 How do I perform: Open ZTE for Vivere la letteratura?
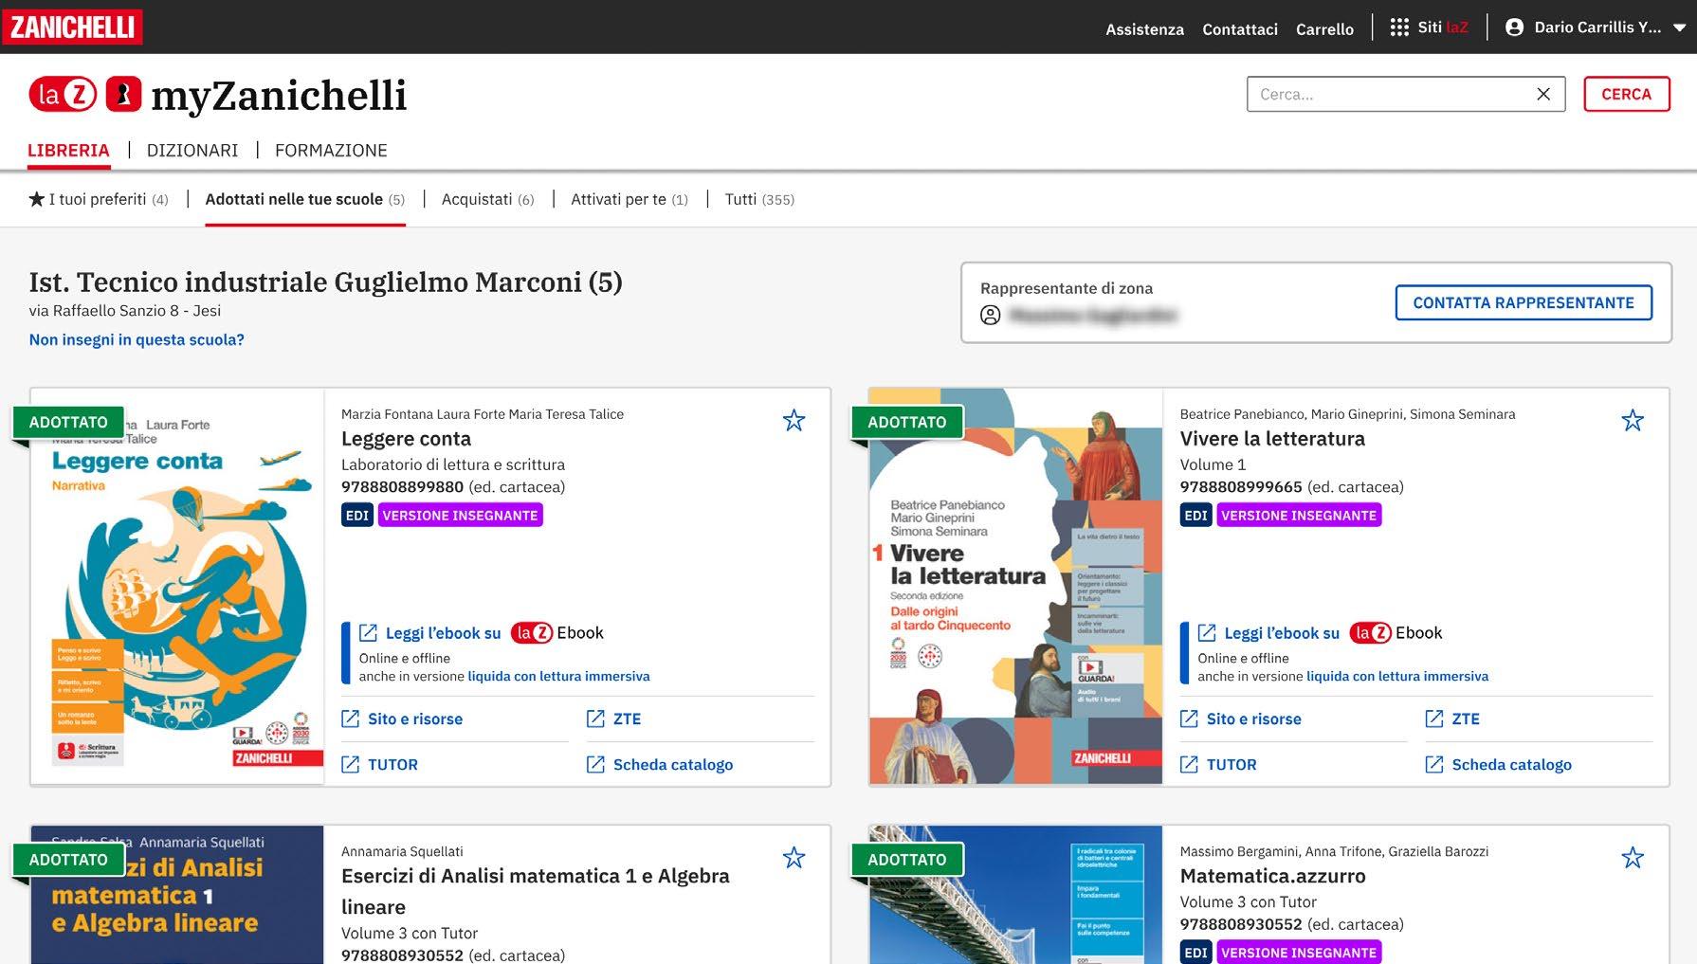pos(1465,718)
